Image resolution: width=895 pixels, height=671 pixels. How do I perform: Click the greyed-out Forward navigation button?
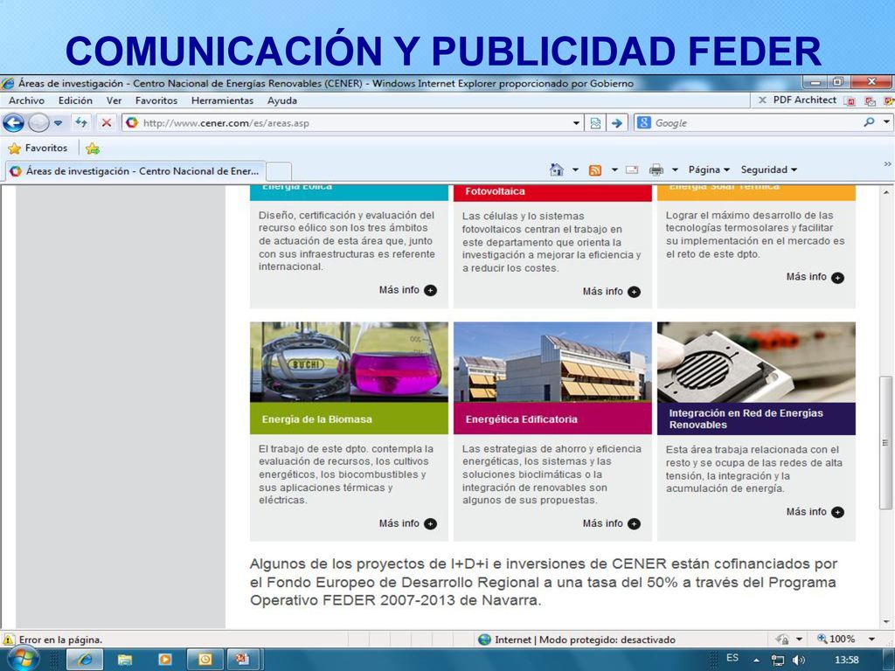point(38,122)
